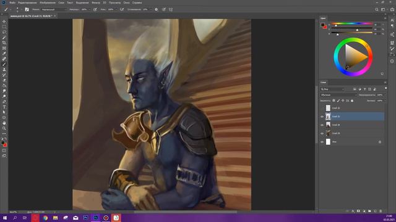Select the Move tool
396x222 pixels.
[x=4, y=22]
